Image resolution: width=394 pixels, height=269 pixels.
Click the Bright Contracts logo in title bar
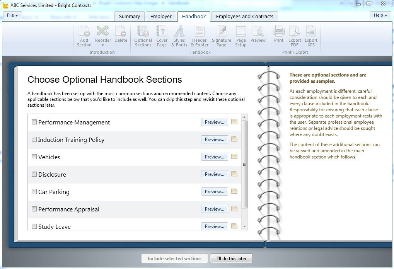(5, 5)
